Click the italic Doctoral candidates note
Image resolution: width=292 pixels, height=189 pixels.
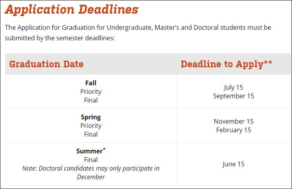[x=91, y=168]
